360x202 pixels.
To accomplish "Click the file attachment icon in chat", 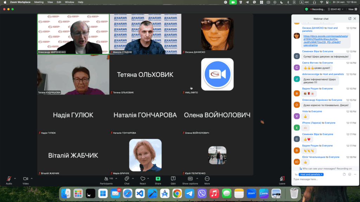I will (x=344, y=174).
